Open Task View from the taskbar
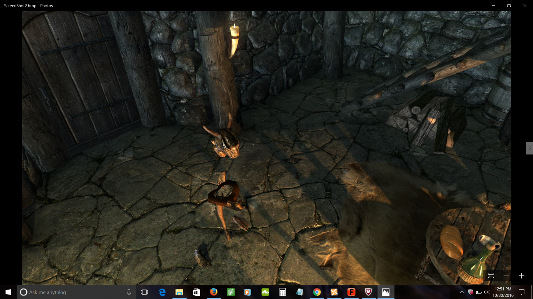The width and height of the screenshot is (533, 299). click(x=144, y=292)
